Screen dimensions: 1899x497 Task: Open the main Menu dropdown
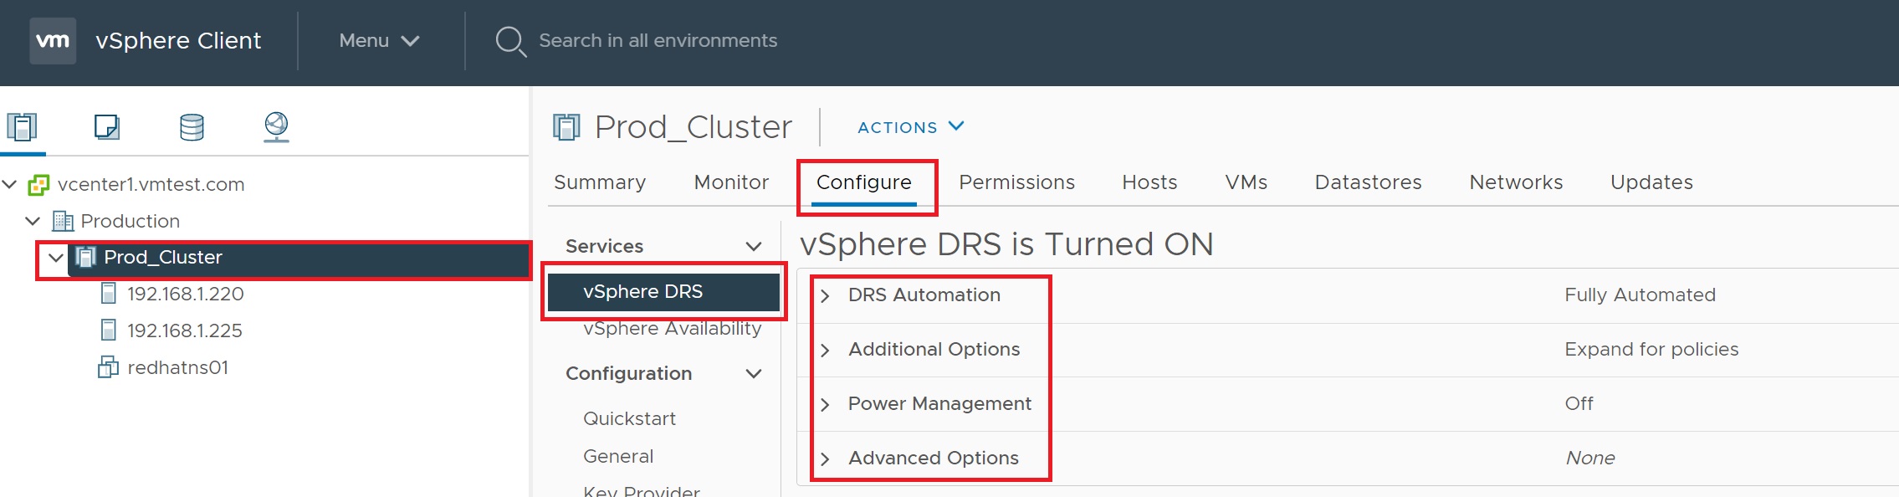pyautogui.click(x=378, y=40)
